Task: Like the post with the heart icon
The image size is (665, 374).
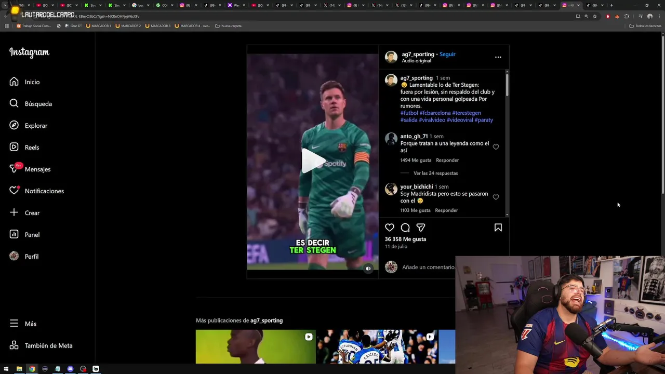Action: [x=390, y=228]
